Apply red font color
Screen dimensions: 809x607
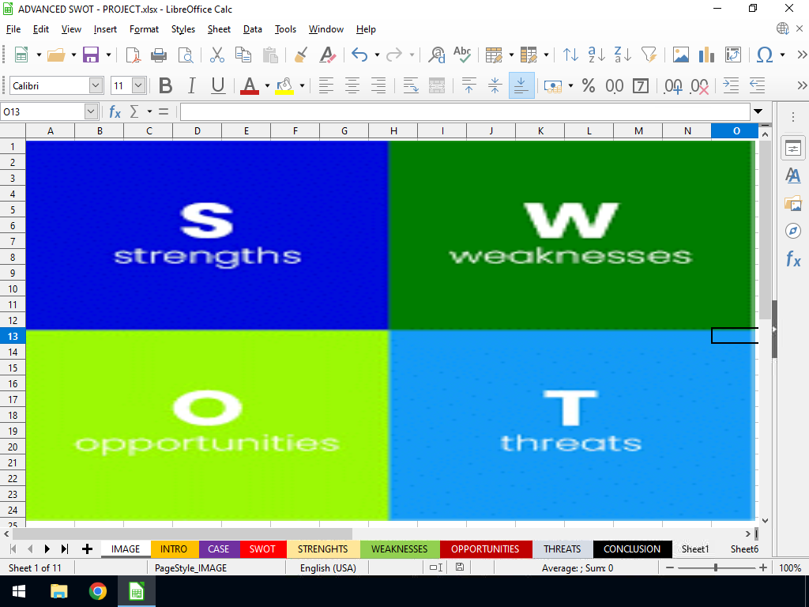pyautogui.click(x=249, y=85)
